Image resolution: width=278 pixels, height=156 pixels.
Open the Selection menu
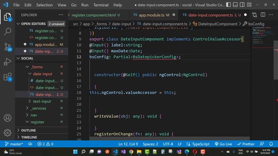click(x=44, y=5)
